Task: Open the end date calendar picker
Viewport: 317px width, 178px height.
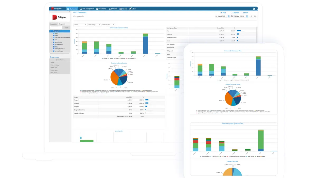Action: click(247, 16)
